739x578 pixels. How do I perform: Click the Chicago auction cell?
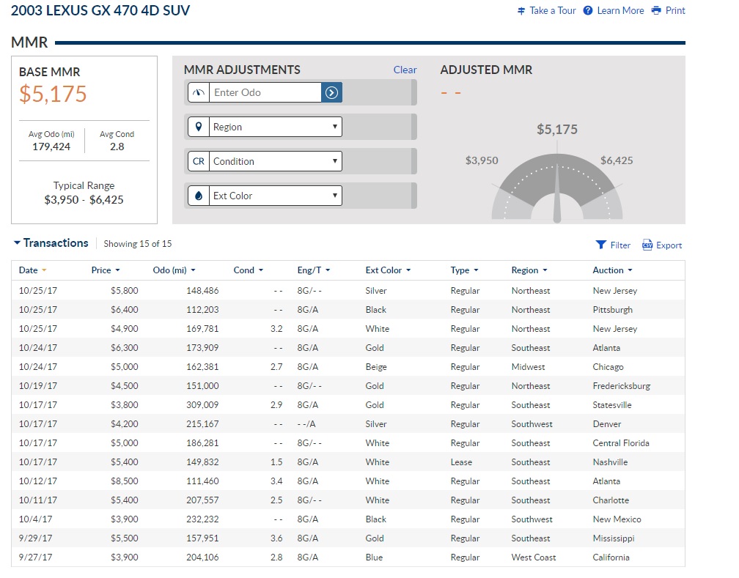click(608, 367)
